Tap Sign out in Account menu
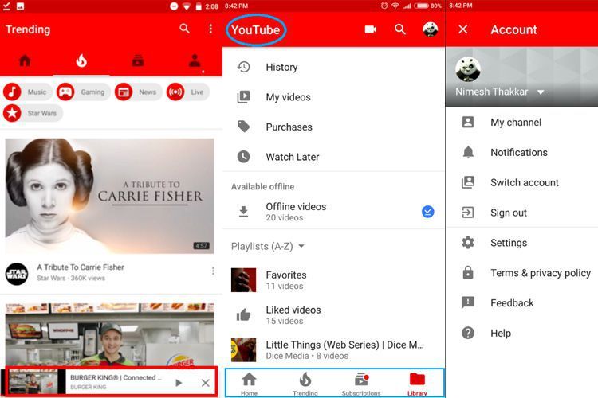The height and width of the screenshot is (398, 598). pos(509,213)
